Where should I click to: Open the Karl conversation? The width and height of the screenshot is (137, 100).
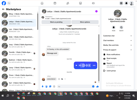18,84
